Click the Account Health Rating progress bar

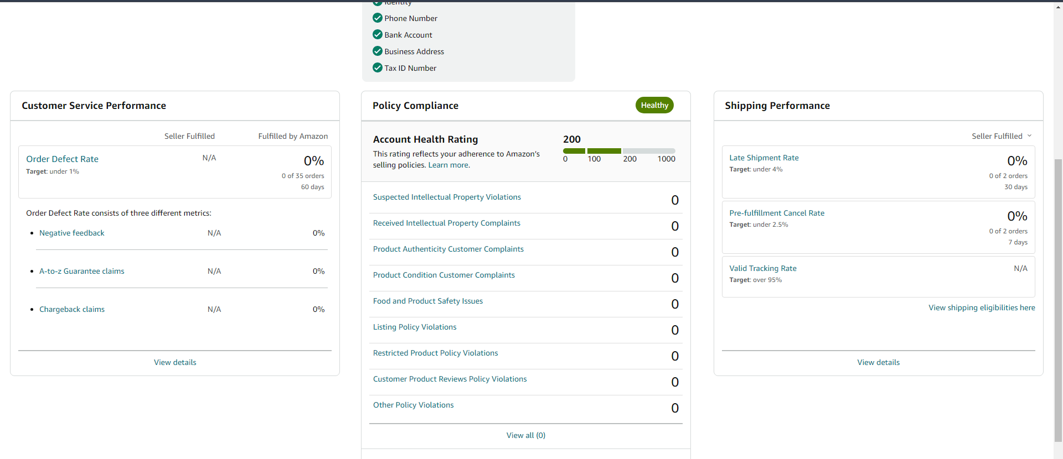(x=619, y=151)
